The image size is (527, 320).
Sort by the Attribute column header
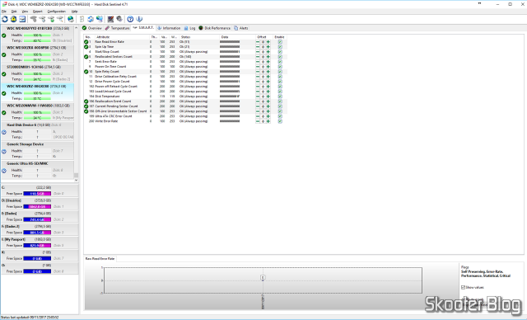[122, 37]
